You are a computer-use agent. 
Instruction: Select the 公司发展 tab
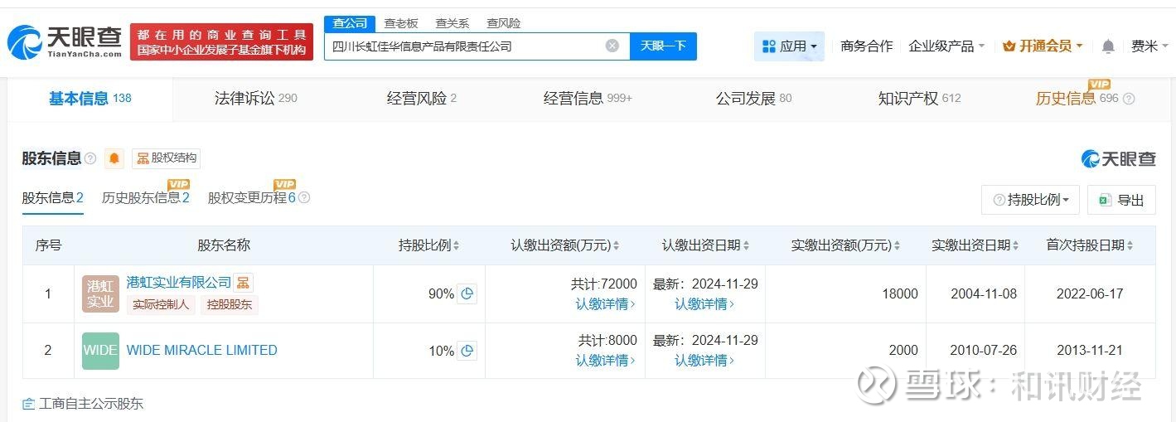(x=753, y=99)
